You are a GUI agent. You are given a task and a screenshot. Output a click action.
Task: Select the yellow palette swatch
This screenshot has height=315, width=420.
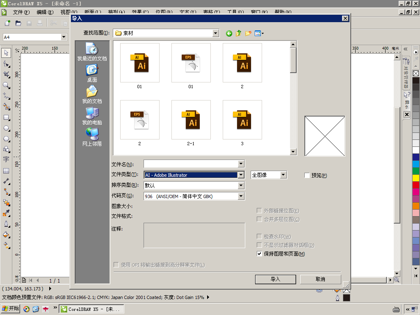point(416,178)
